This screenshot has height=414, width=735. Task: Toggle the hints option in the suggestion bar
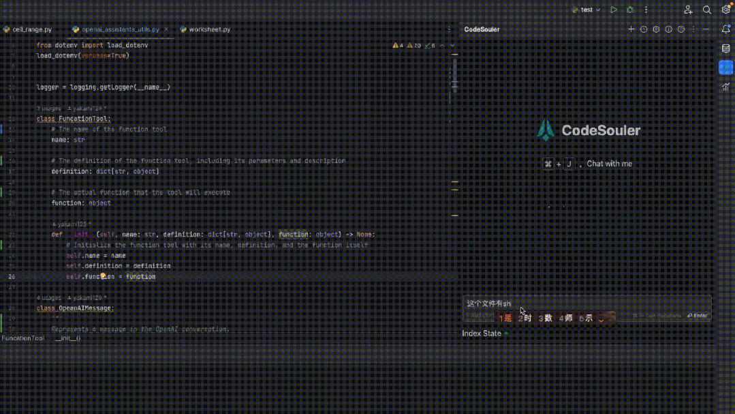[587, 317]
